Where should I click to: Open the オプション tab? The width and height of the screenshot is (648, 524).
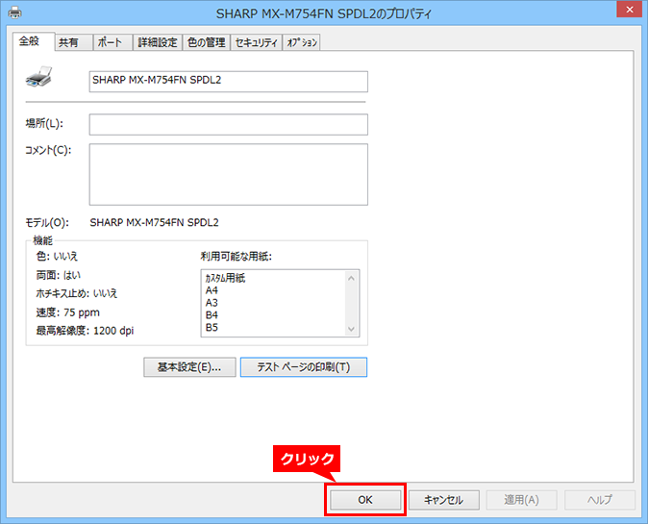[x=302, y=42]
